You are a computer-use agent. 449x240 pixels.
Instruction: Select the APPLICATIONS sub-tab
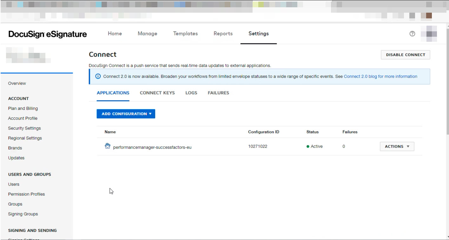[x=113, y=93]
